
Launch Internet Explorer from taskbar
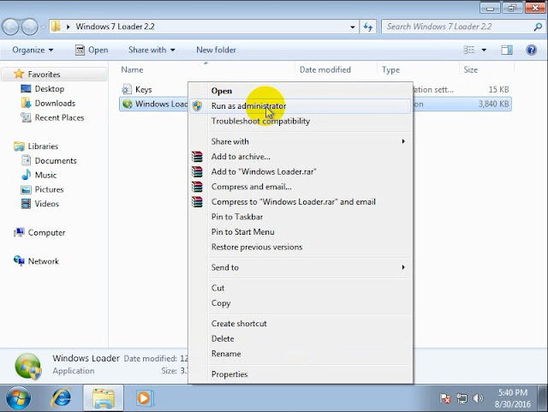pyautogui.click(x=62, y=398)
